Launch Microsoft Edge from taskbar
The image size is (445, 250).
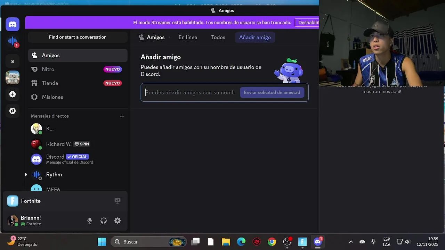point(241,242)
